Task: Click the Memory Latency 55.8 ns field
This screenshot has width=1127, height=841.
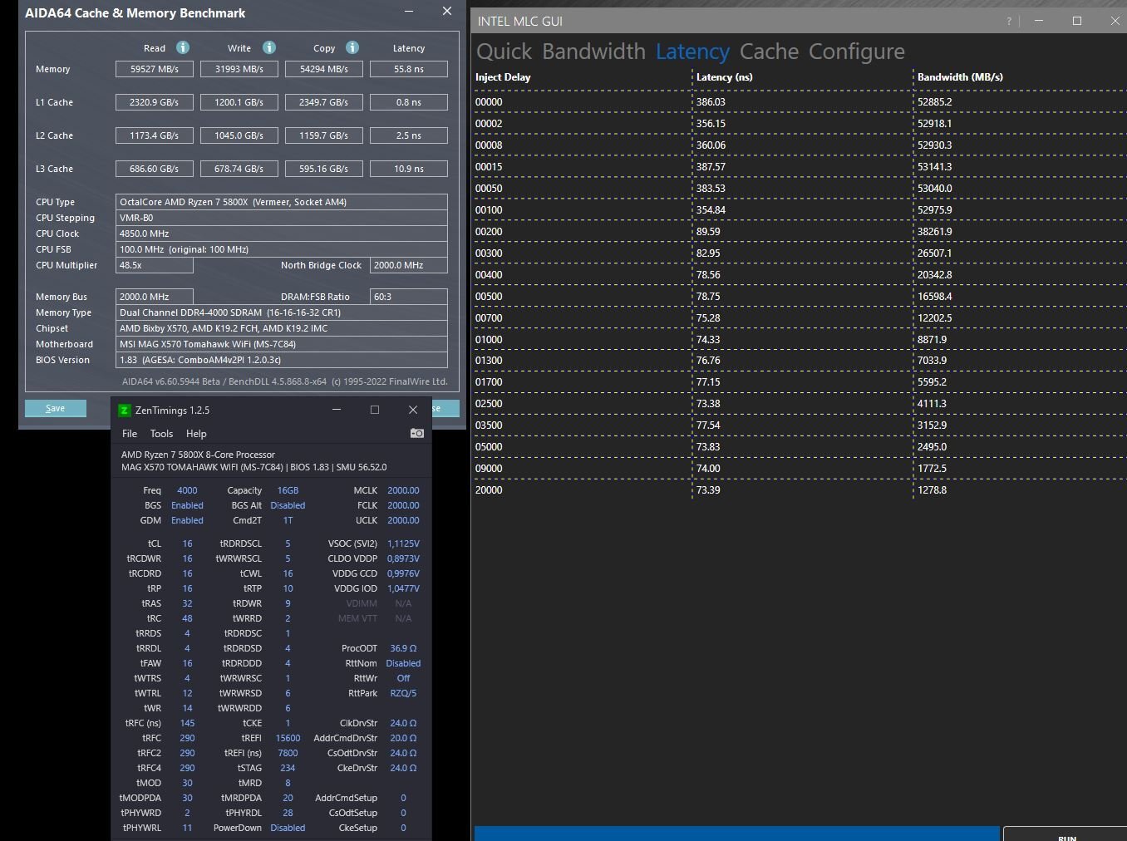Action: click(409, 69)
